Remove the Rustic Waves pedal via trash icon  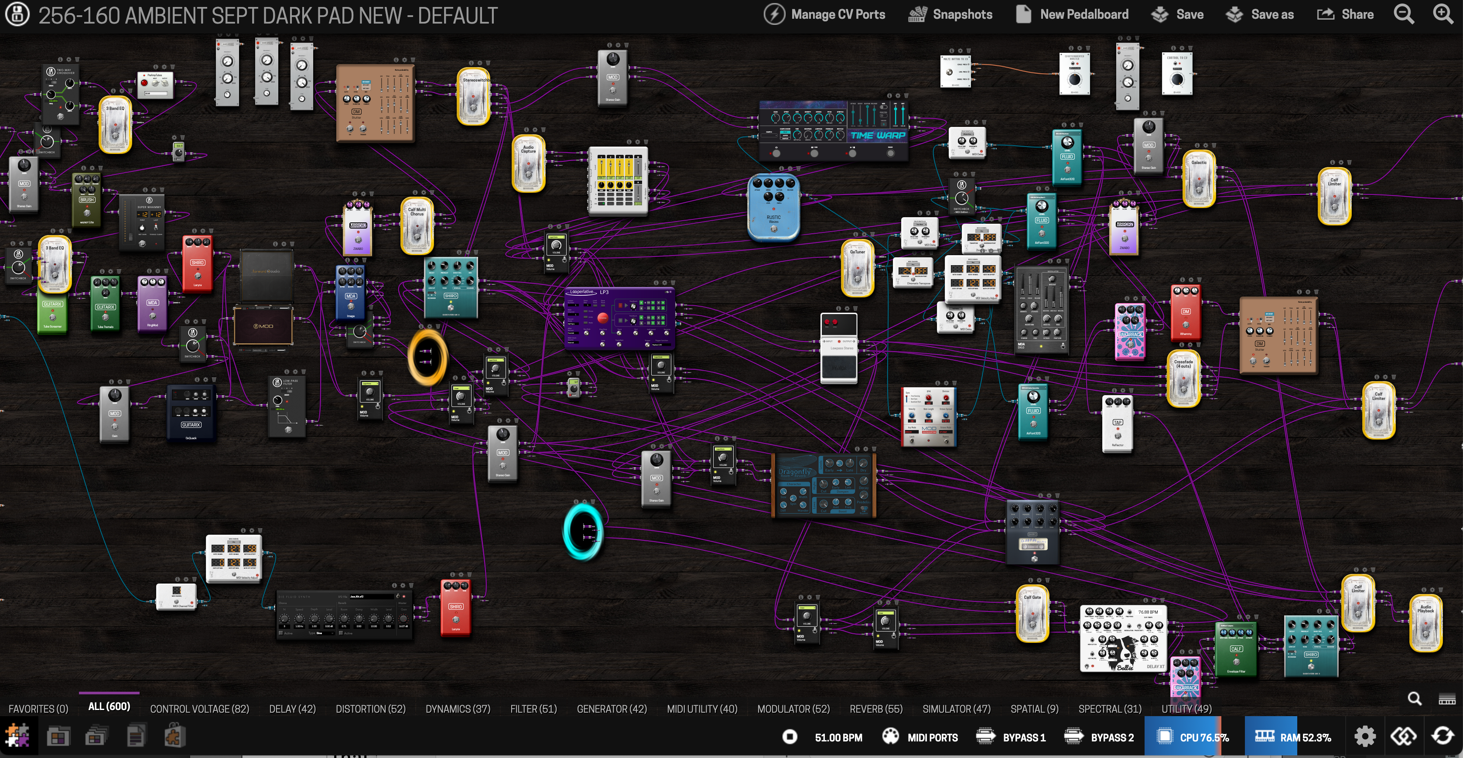[x=798, y=169]
